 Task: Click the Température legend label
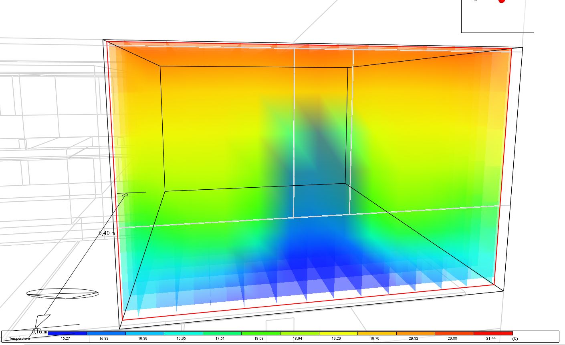[x=19, y=338]
